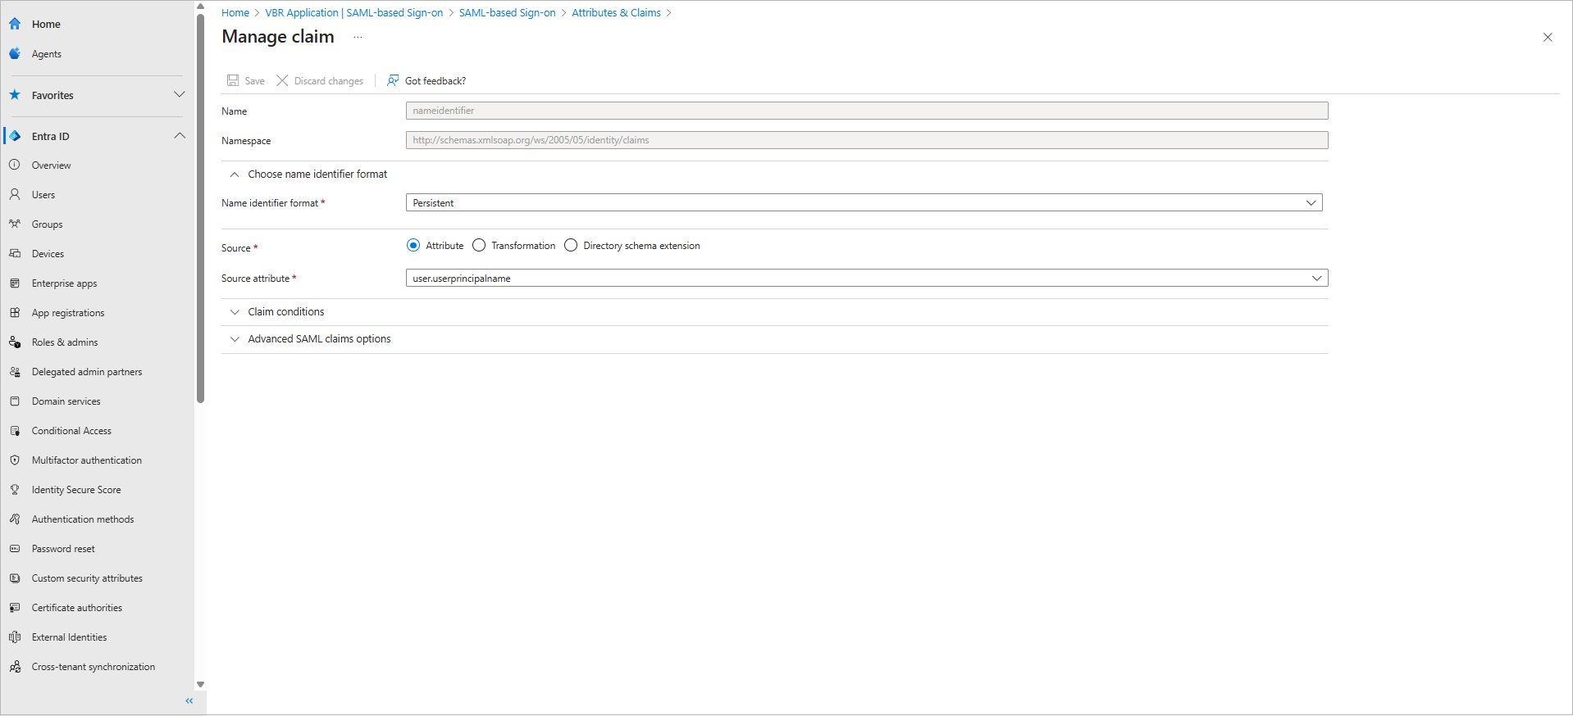This screenshot has height=716, width=1573.
Task: Click the Save floppy disk icon
Action: point(233,80)
